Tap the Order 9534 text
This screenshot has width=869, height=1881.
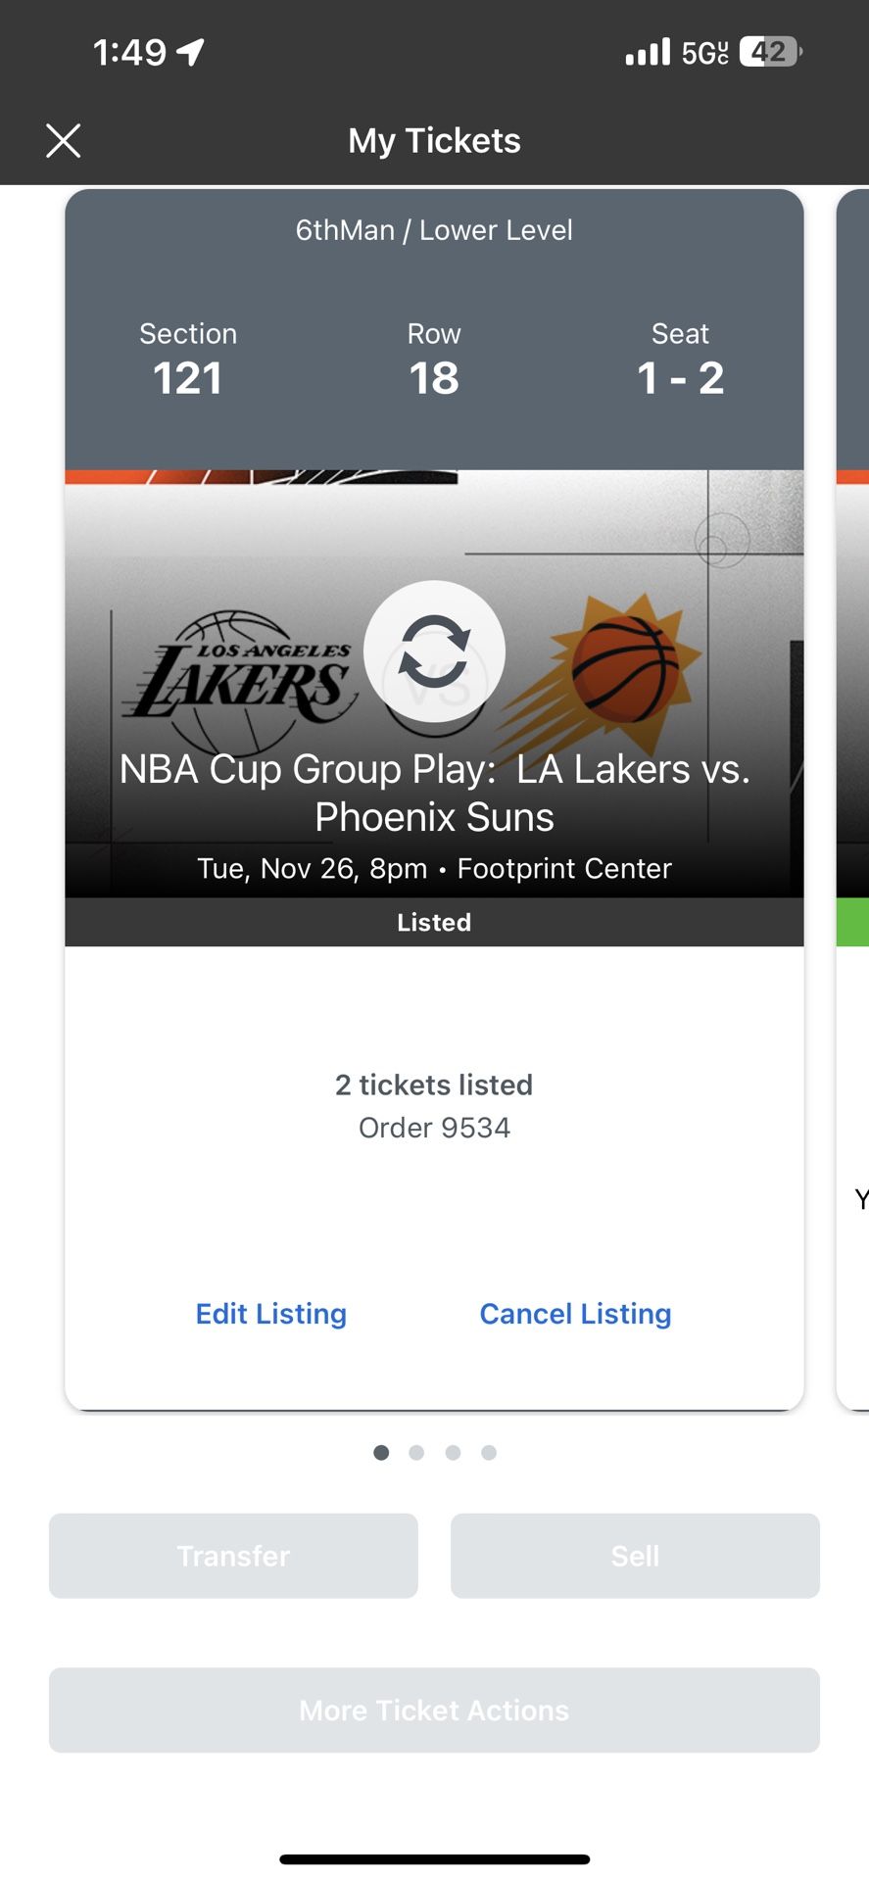tap(434, 1128)
